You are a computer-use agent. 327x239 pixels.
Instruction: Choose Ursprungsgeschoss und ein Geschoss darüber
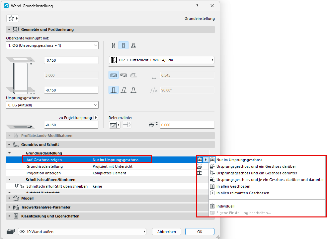tap(268, 166)
